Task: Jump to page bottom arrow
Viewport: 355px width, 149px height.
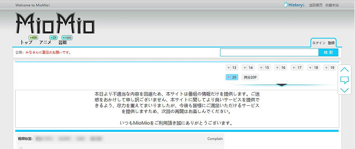Action: pyautogui.click(x=344, y=90)
